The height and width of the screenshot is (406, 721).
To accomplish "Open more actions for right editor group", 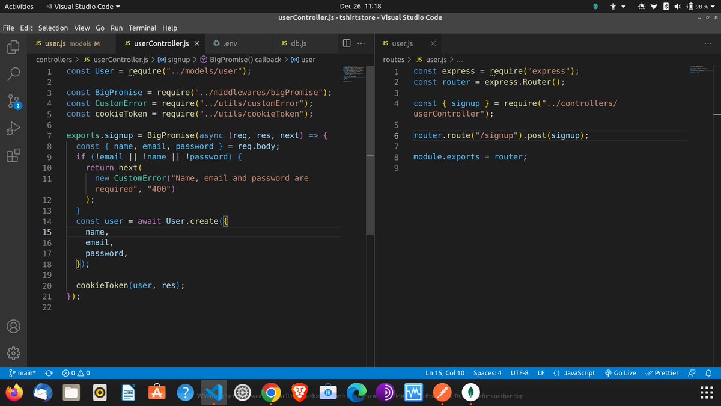I will 707,43.
